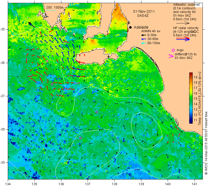Image resolution: width=208 pixels, height=187 pixels.
Task: Click the longitude 139 axis label
Action: pos(141,184)
